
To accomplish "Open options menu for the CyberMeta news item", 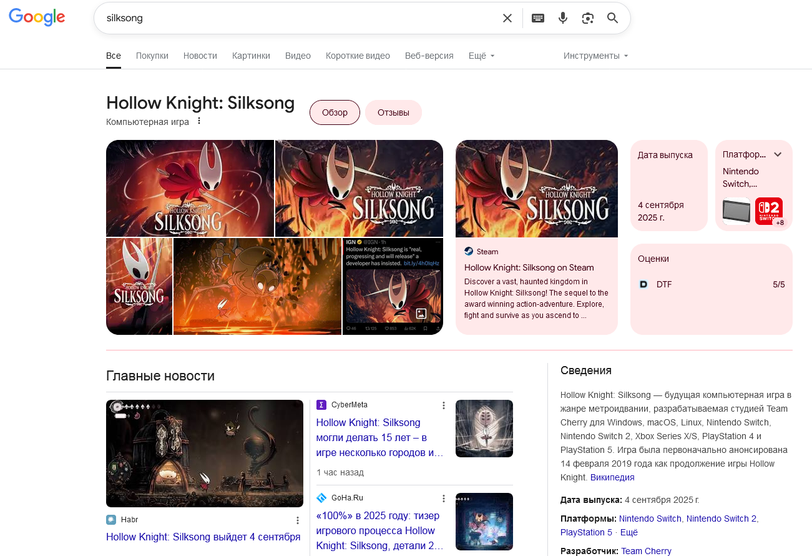I will click(444, 405).
